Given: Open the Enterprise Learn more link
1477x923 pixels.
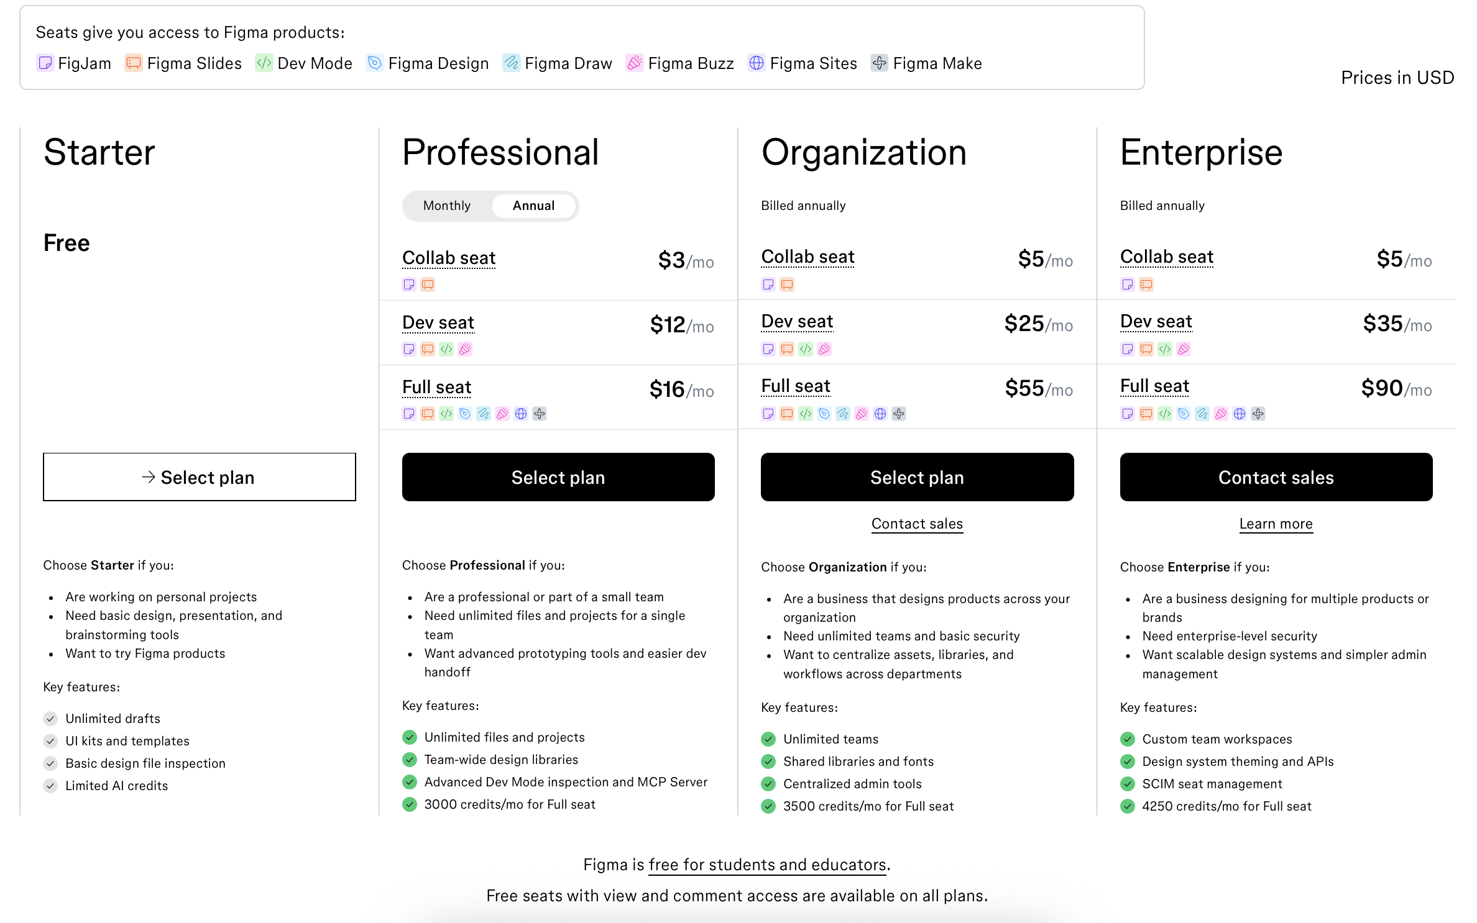Looking at the screenshot, I should pyautogui.click(x=1276, y=524).
